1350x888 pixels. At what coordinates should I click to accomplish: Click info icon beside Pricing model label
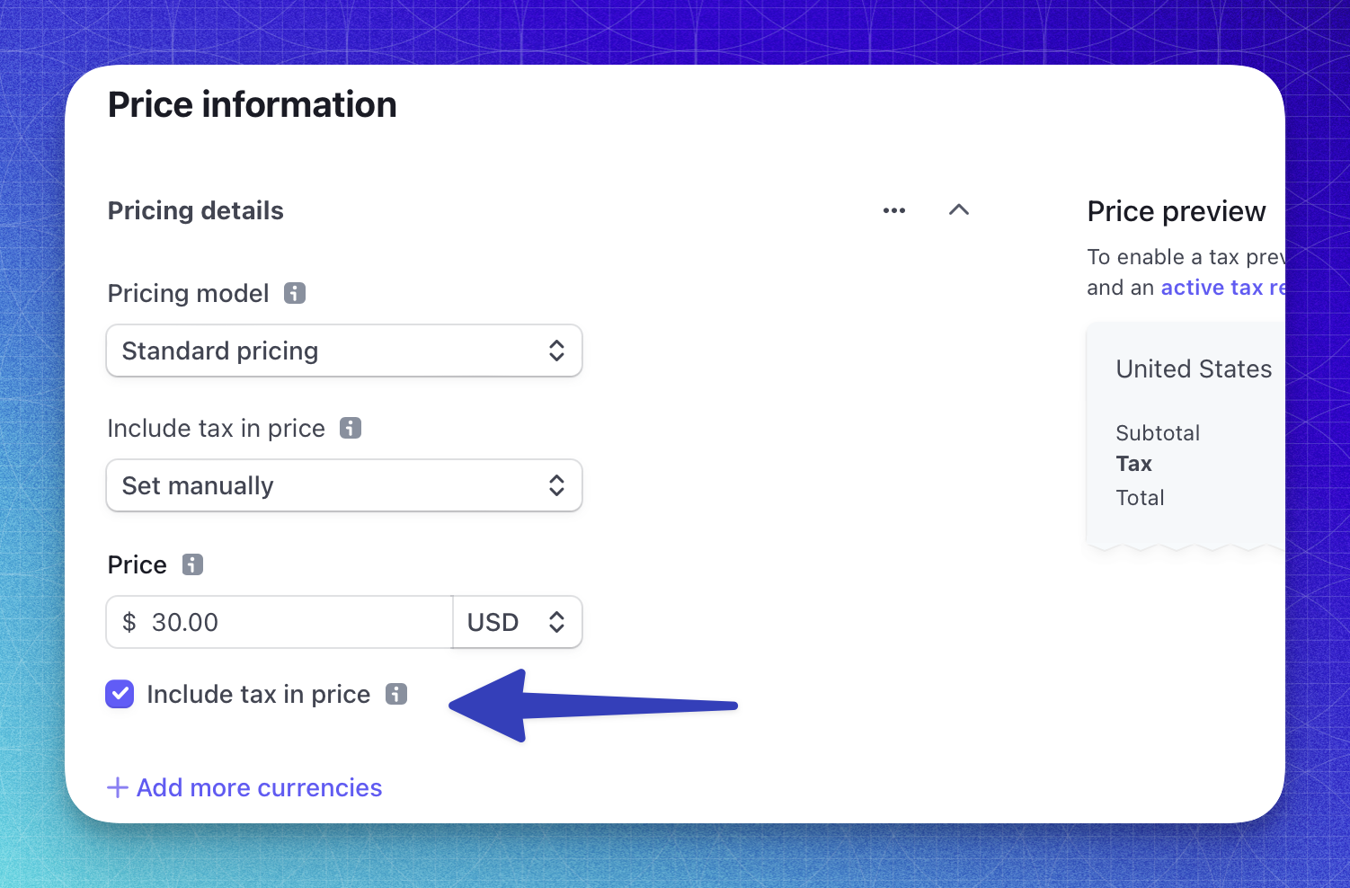(295, 293)
